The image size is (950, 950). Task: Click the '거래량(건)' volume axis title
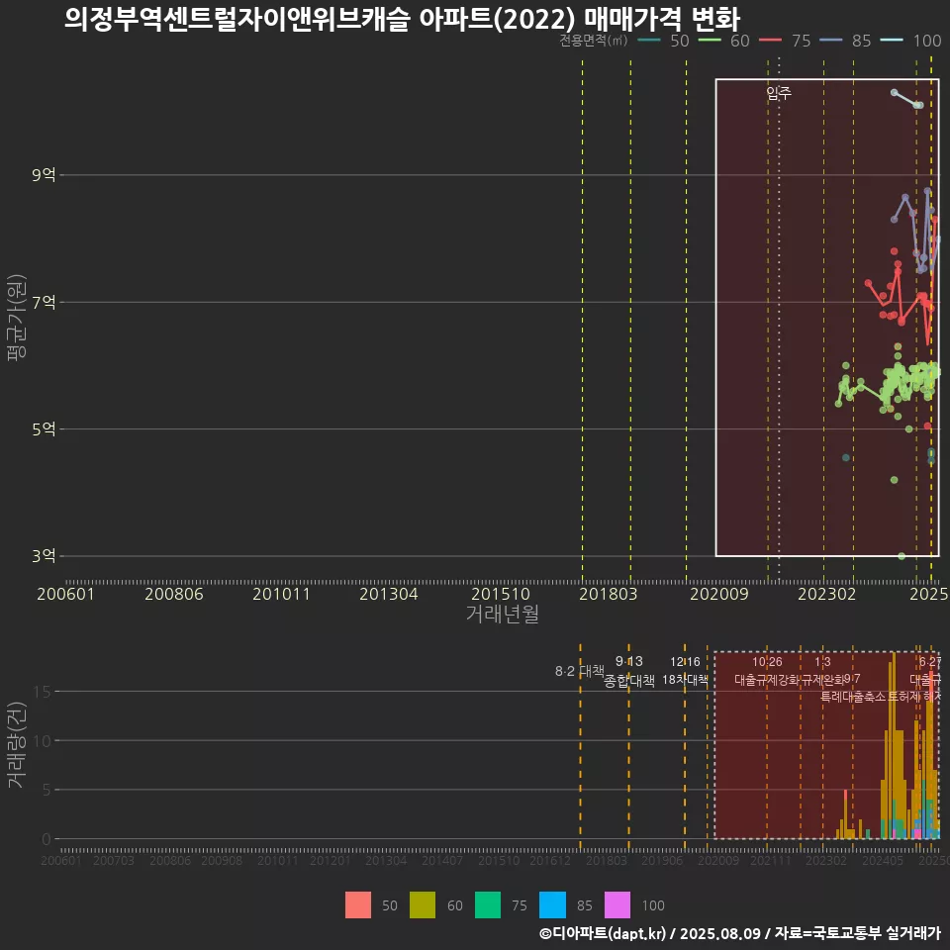pyautogui.click(x=17, y=745)
